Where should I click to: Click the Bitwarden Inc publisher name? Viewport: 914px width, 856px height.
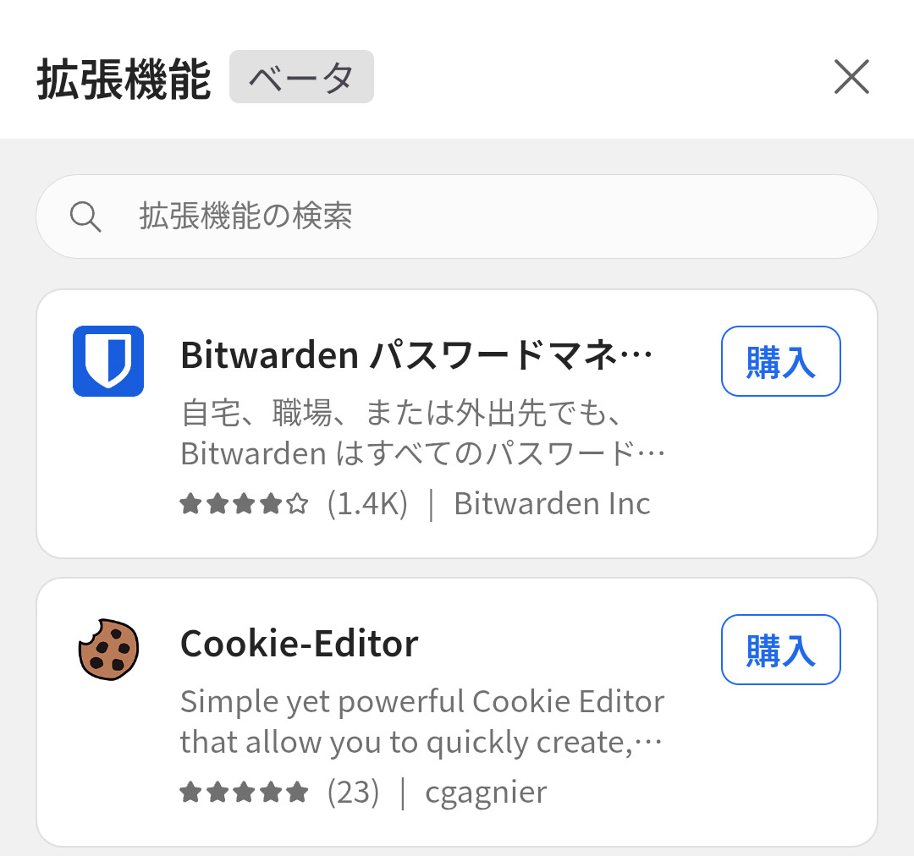point(551,503)
